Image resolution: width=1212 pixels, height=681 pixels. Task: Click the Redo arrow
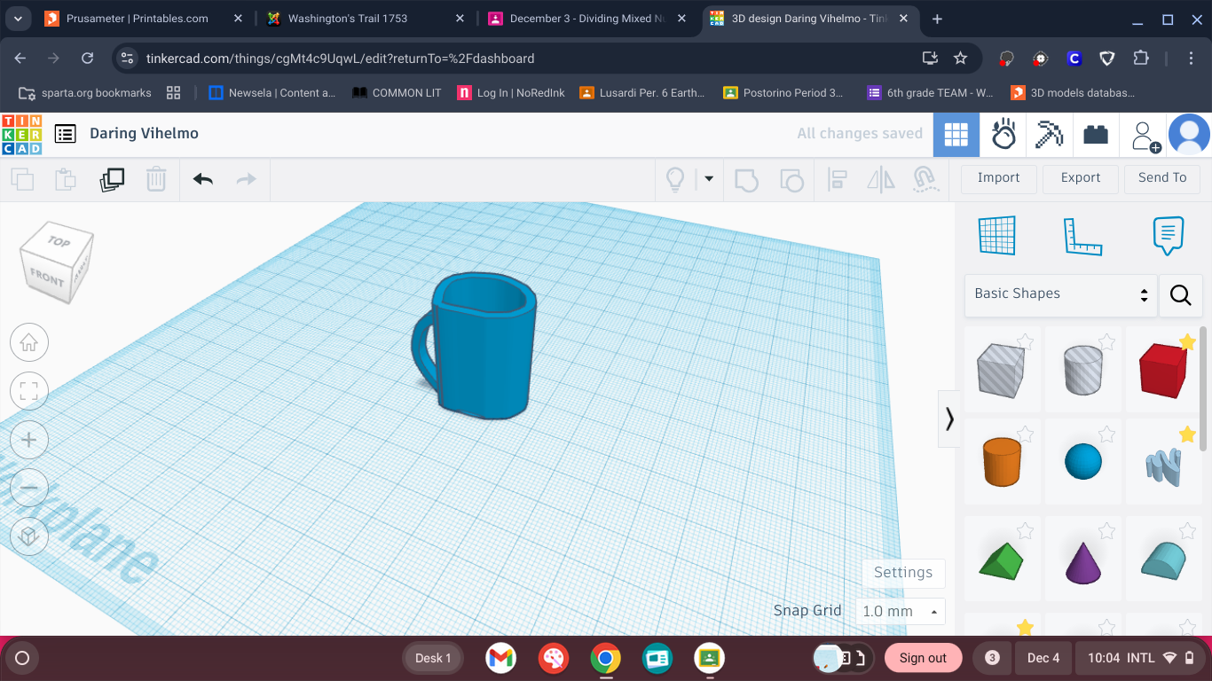pos(246,180)
